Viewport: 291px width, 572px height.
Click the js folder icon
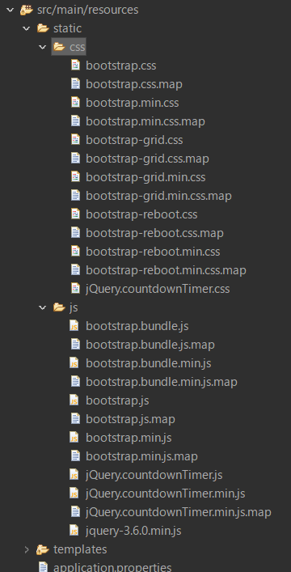pyautogui.click(x=59, y=307)
